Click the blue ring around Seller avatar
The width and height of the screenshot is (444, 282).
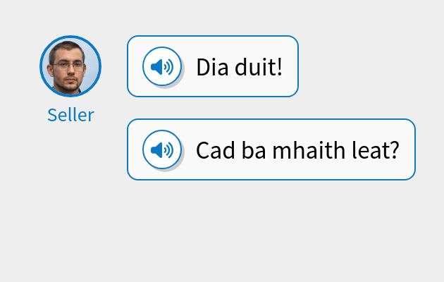coord(70,37)
